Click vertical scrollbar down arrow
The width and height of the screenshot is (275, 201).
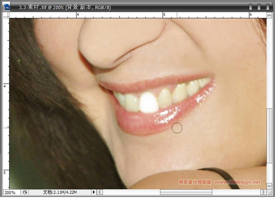click(269, 186)
